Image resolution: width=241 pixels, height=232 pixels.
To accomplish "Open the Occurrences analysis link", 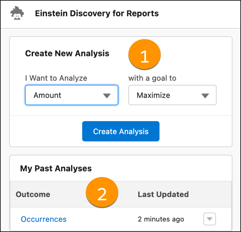I will [x=44, y=219].
